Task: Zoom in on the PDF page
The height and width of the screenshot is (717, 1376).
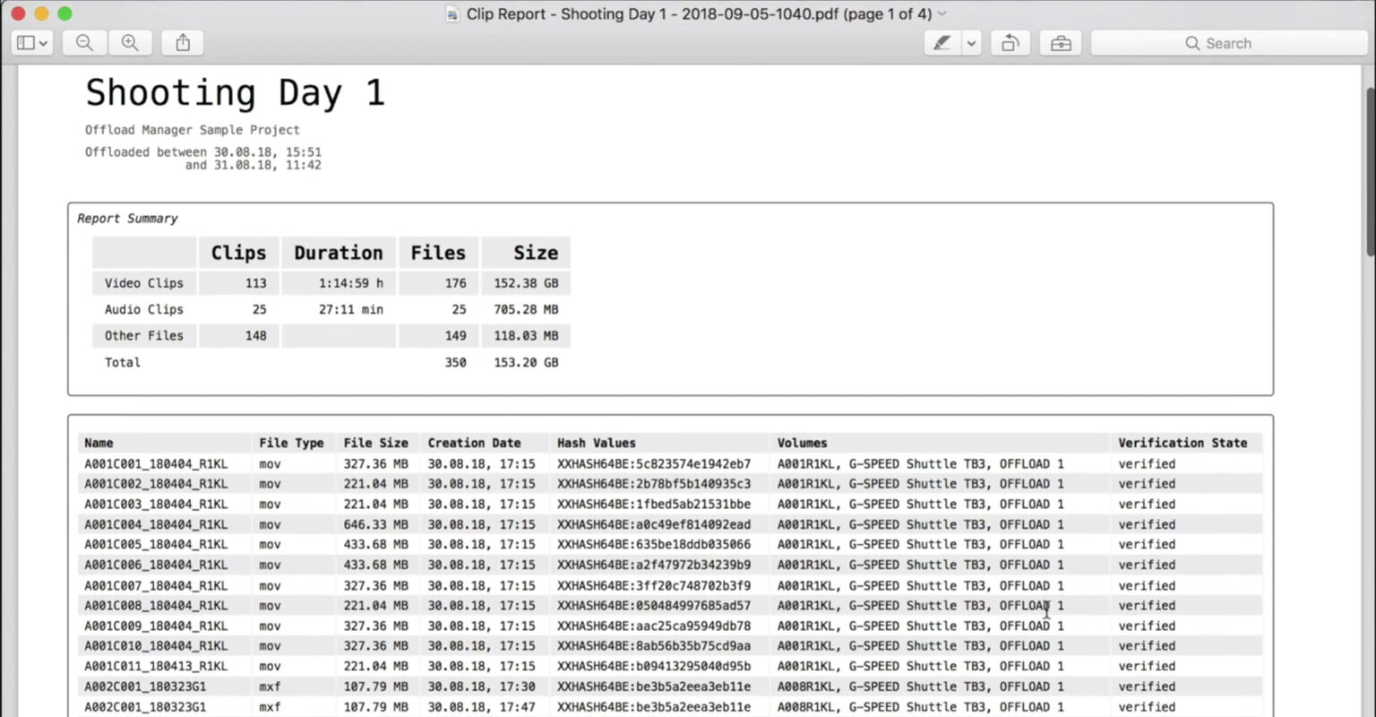Action: click(x=130, y=43)
